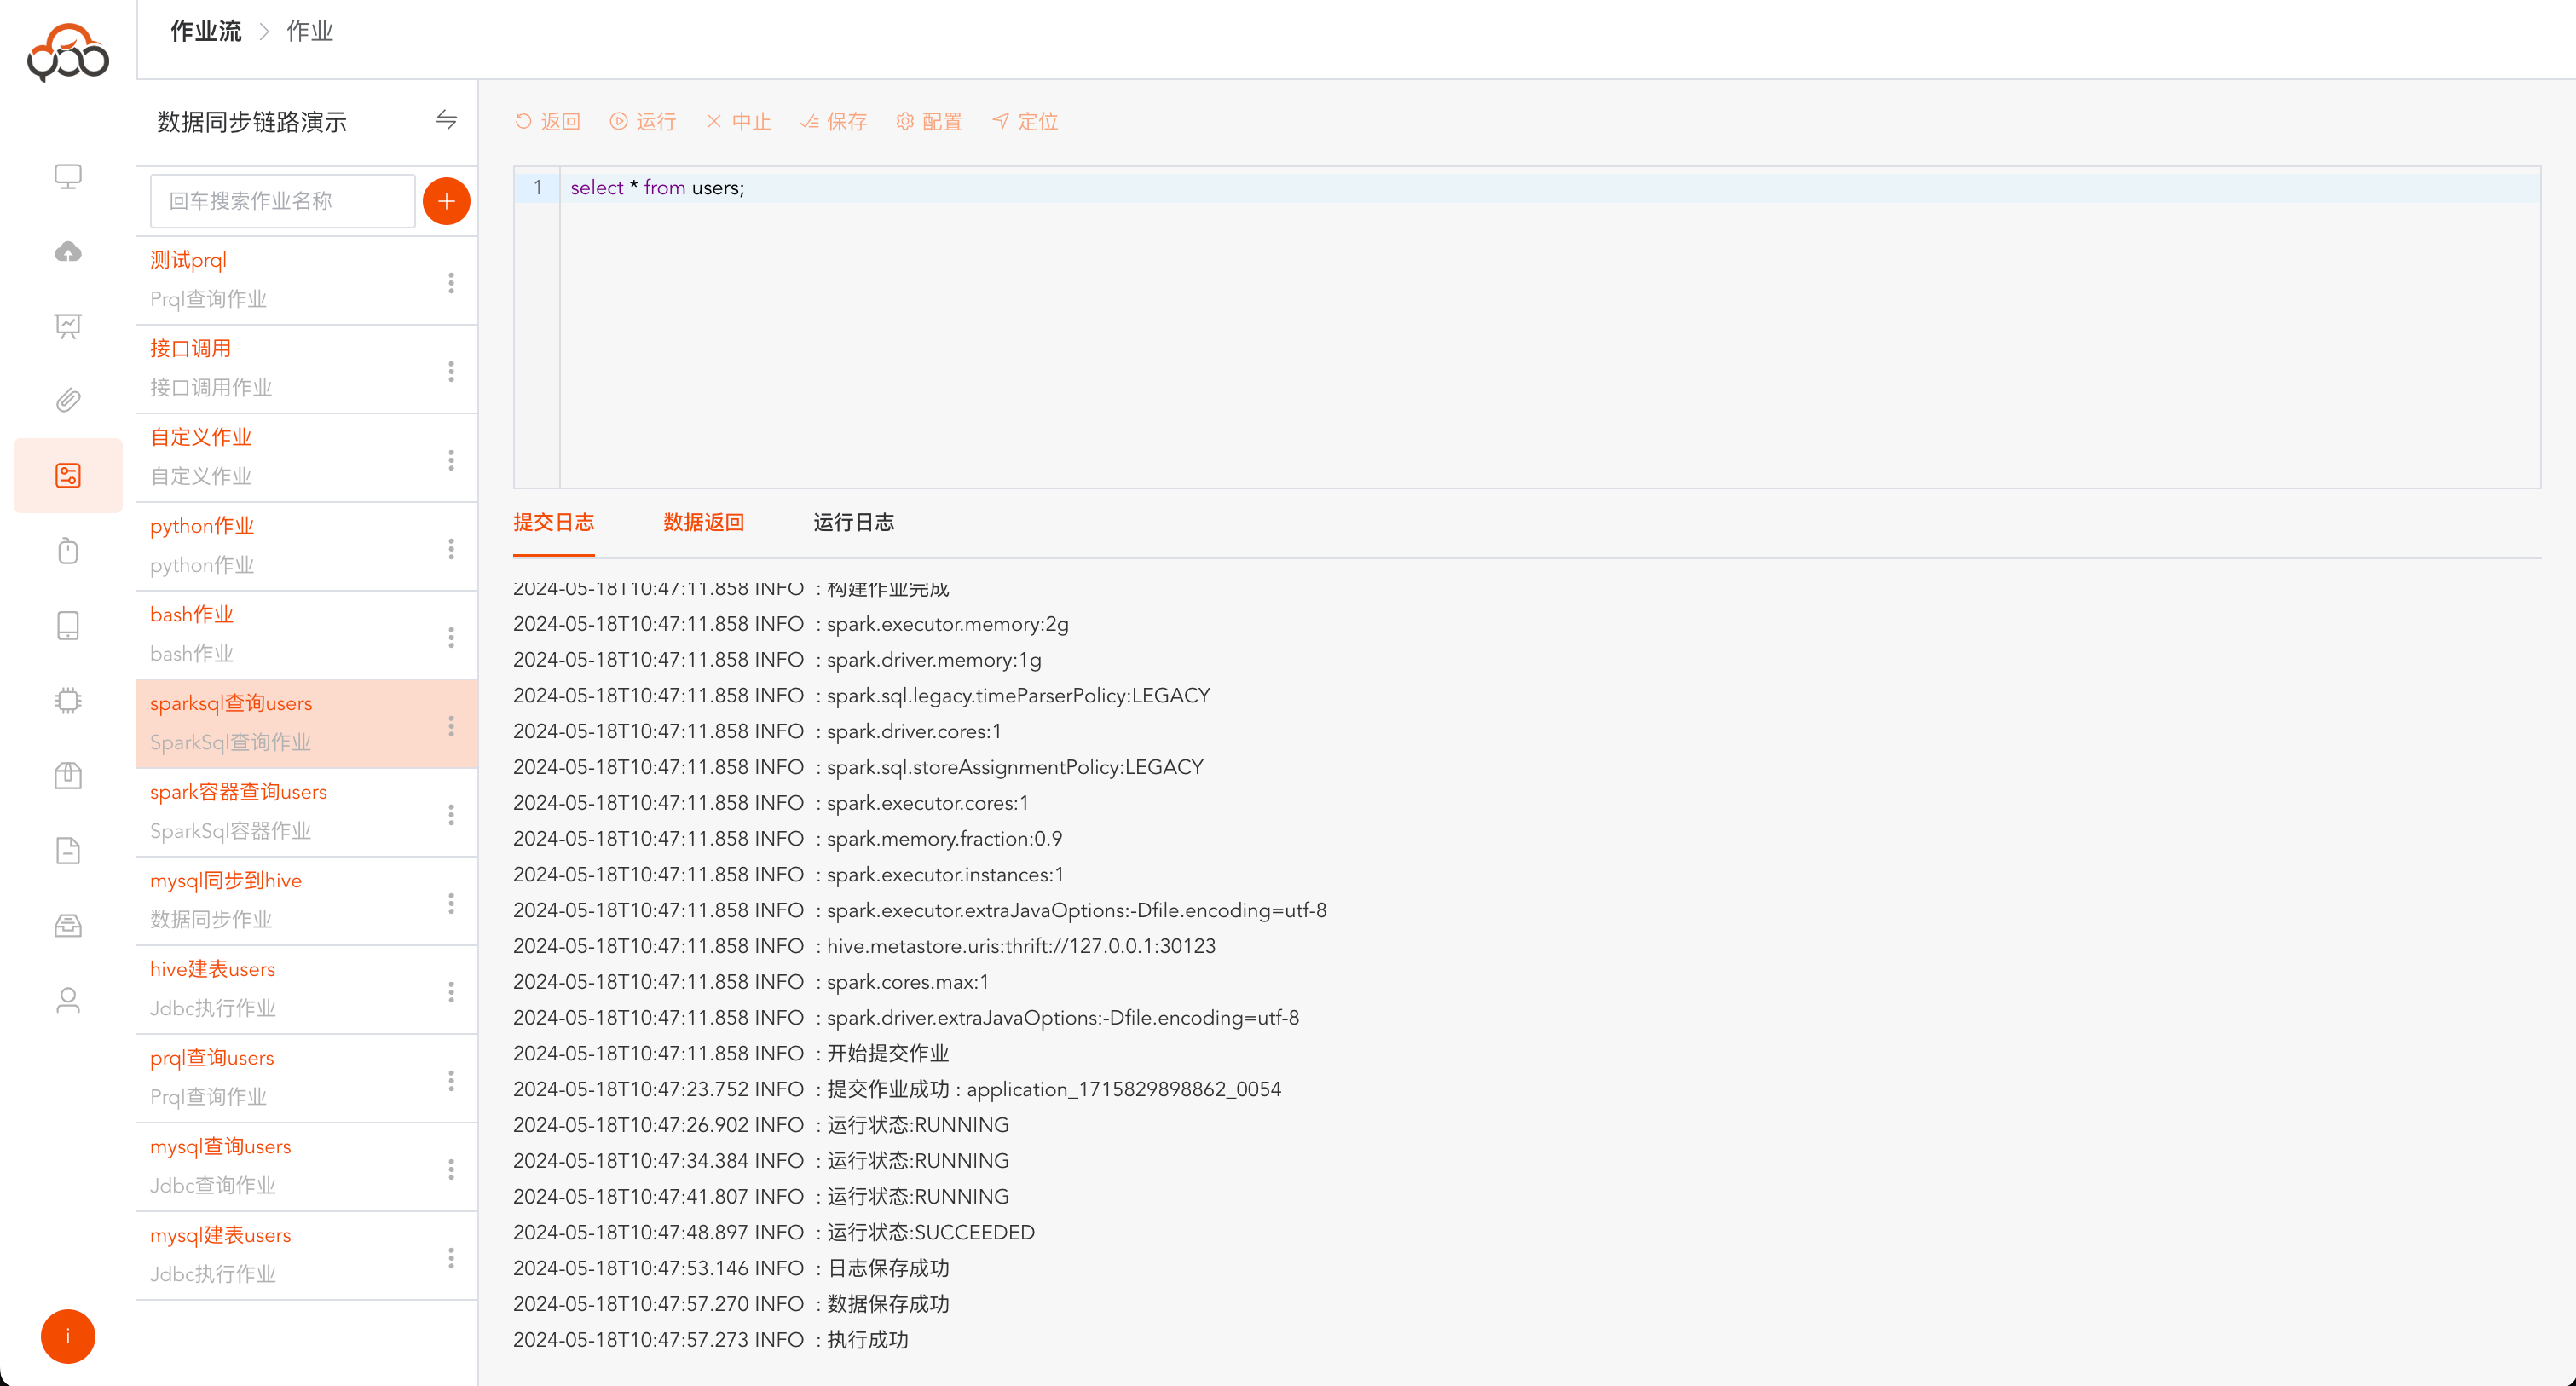This screenshot has width=2576, height=1386.
Task: Expand options menu for mysql建表users
Action: pos(451,1258)
